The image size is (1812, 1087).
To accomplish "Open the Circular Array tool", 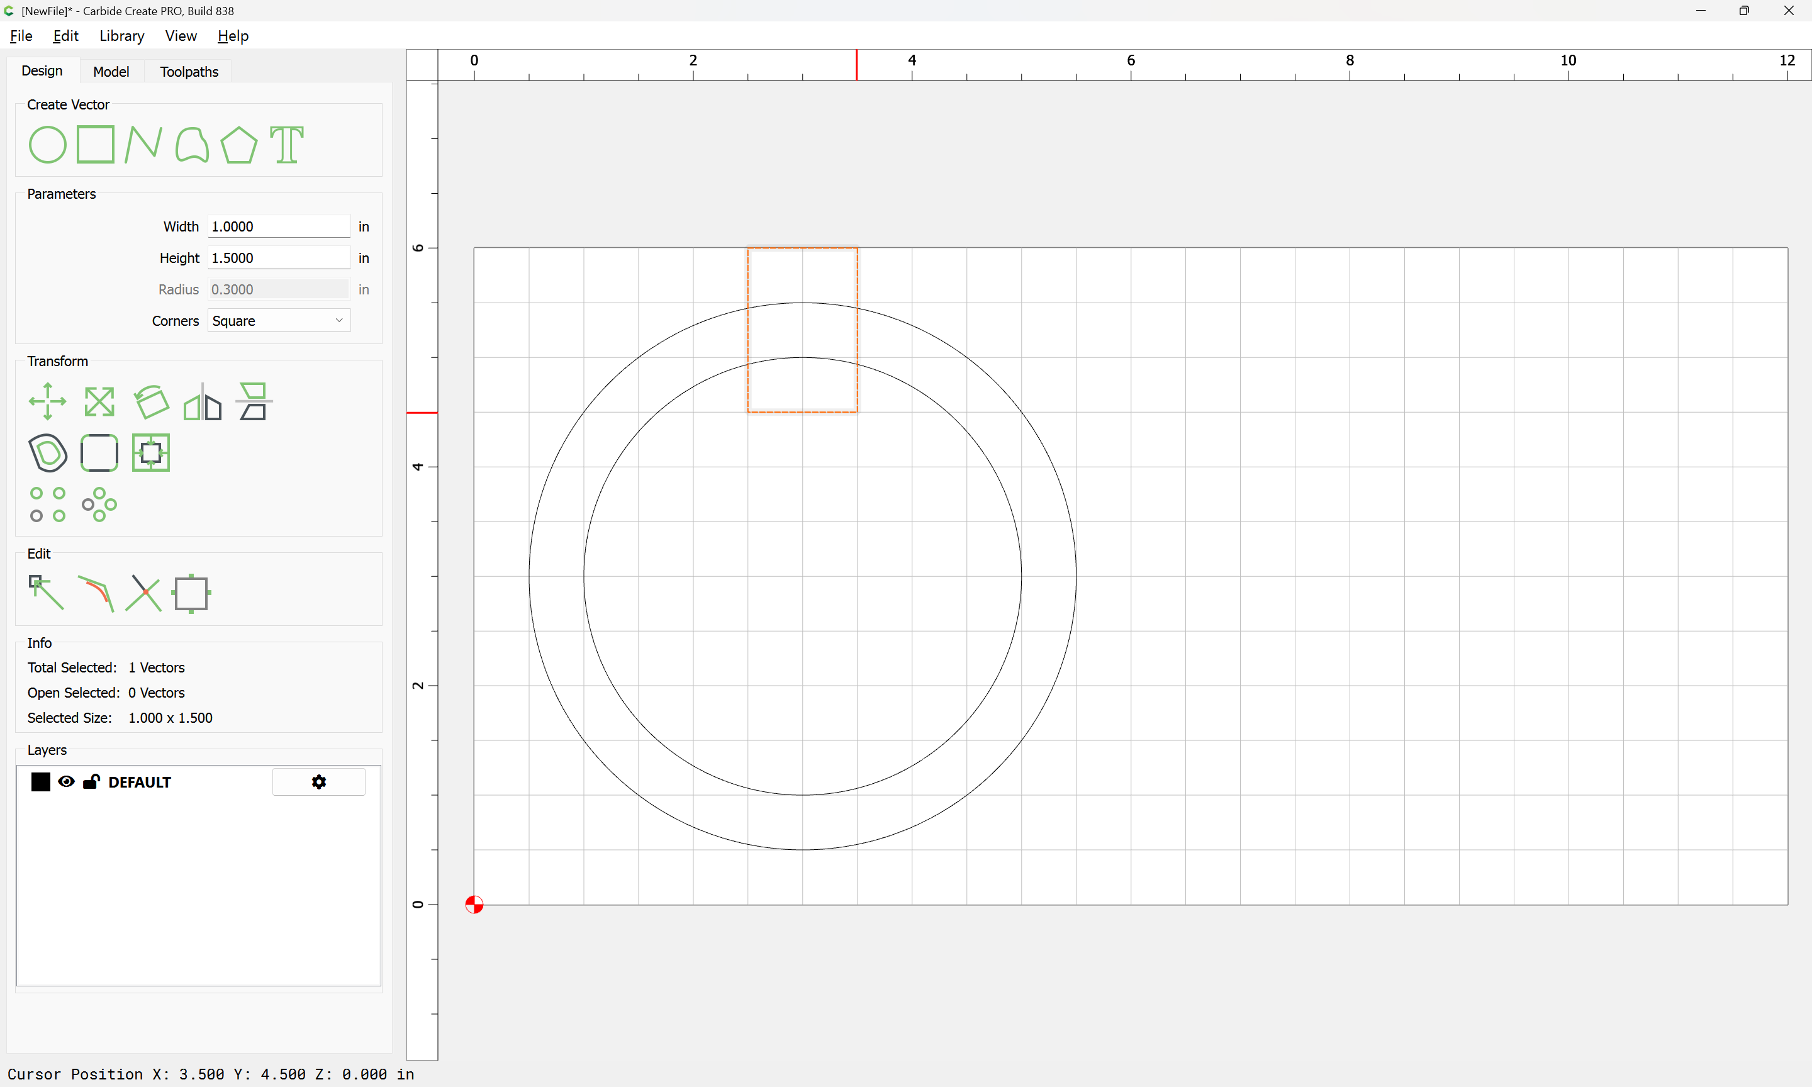I will pos(99,504).
